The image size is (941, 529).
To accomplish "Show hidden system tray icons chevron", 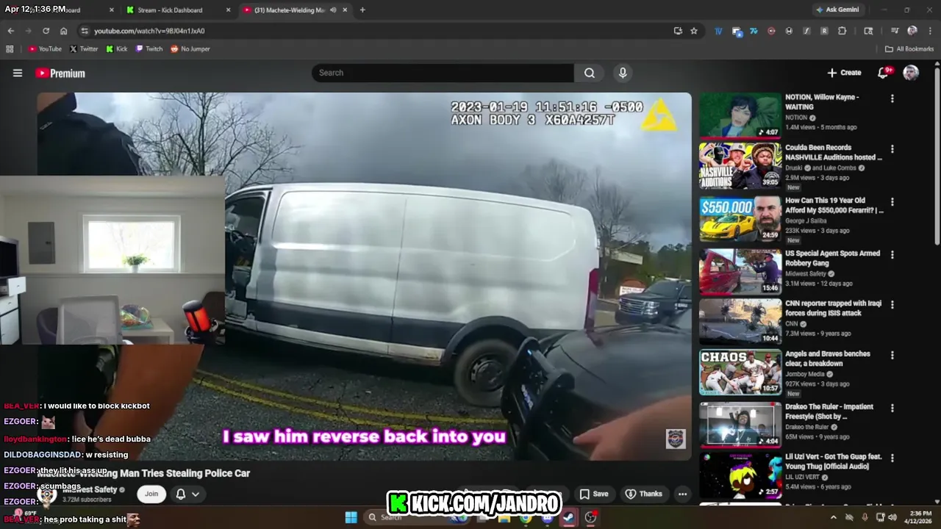I will click(x=833, y=517).
